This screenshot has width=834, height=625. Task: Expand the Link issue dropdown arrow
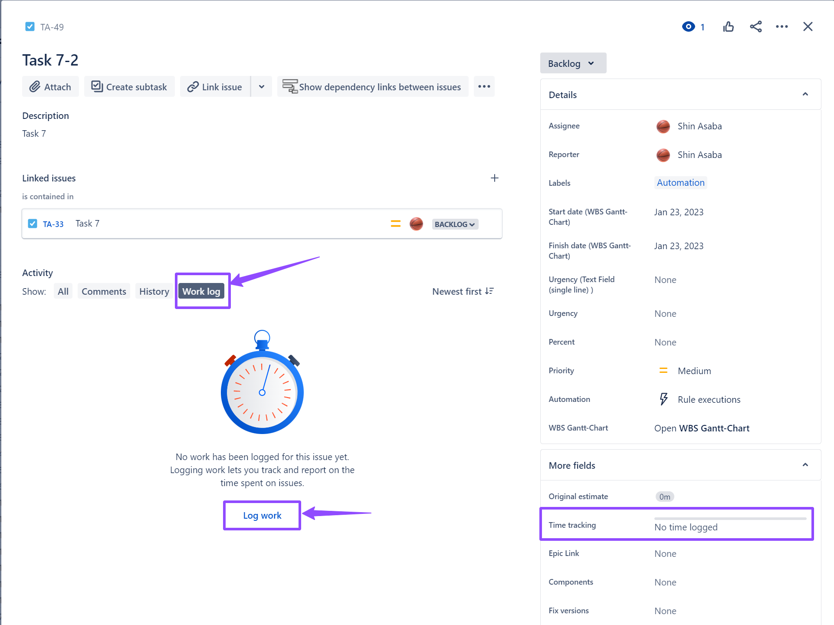262,87
